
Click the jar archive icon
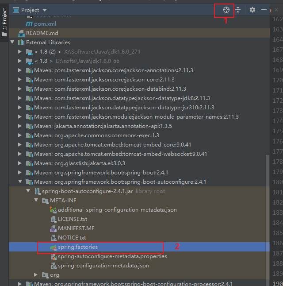[38, 191]
